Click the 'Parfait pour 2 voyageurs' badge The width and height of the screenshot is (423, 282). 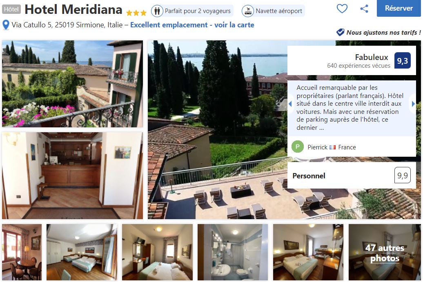pos(192,11)
